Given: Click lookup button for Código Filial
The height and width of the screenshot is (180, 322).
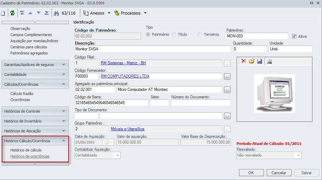Looking at the screenshot, I should click(x=227, y=63).
